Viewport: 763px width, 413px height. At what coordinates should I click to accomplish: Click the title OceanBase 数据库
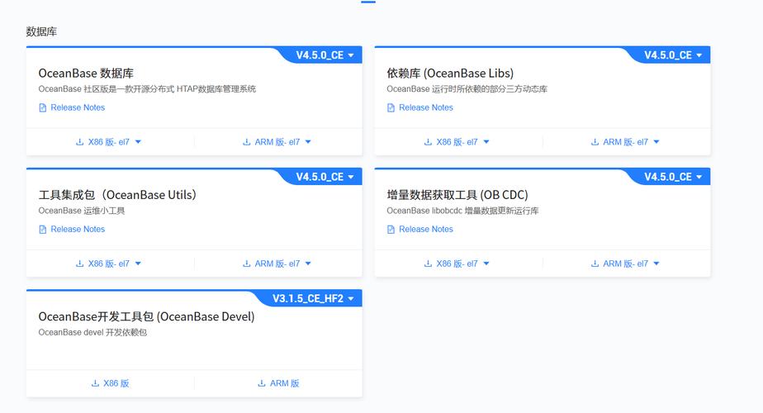(x=86, y=74)
